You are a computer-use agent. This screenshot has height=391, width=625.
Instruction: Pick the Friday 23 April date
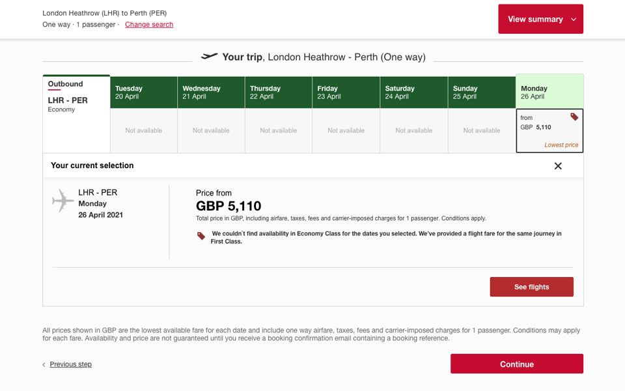346,93
